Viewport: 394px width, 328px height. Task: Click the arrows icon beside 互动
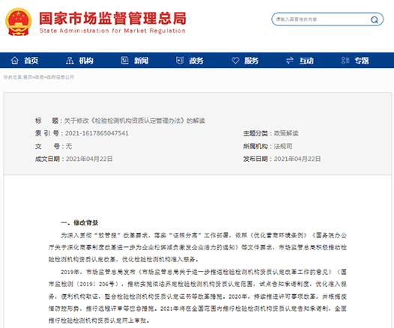(290, 60)
